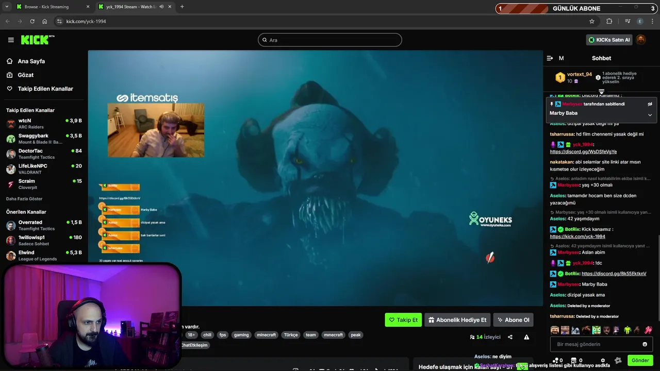Click Abone Ol subscribe button
This screenshot has height=371, width=660.
(x=513, y=320)
